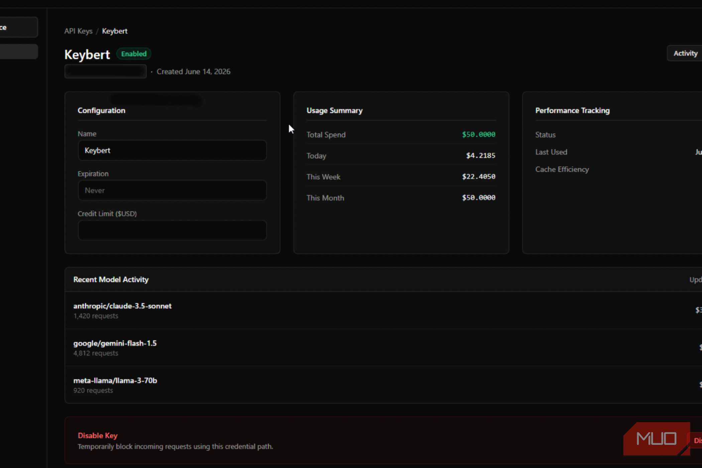Viewport: 702px width, 468px height.
Task: Click the Today spend $4.2185
Action: tap(481, 155)
